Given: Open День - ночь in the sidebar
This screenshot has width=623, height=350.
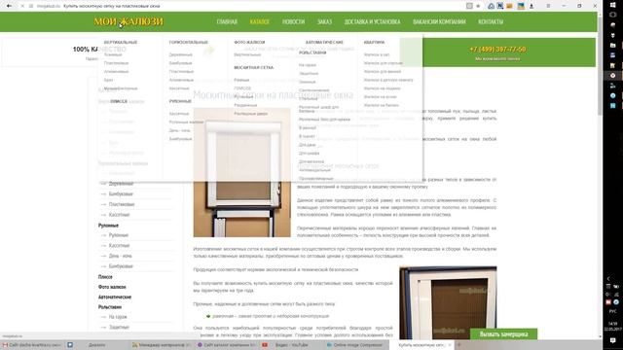Looking at the screenshot, I should [120, 256].
